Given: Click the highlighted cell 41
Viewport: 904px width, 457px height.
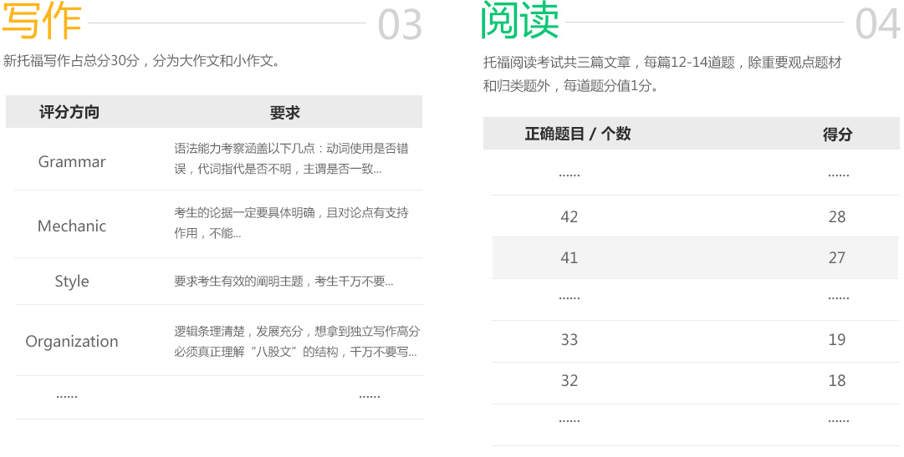Looking at the screenshot, I should click(x=569, y=257).
